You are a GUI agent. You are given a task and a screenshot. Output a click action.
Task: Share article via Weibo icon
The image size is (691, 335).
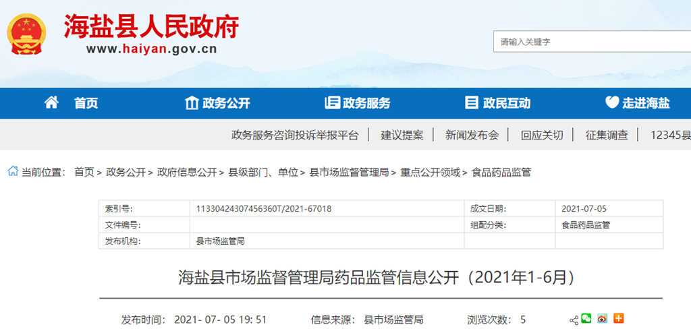point(603,318)
